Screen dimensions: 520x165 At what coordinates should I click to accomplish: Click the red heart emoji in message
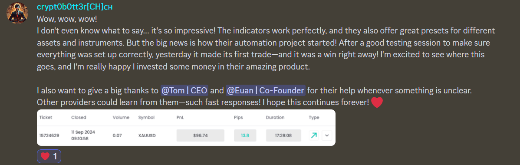377,102
